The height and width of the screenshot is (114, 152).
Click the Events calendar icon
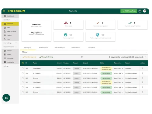tap(5, 54)
